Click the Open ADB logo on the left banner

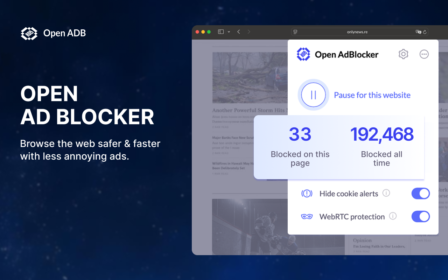[x=29, y=33]
